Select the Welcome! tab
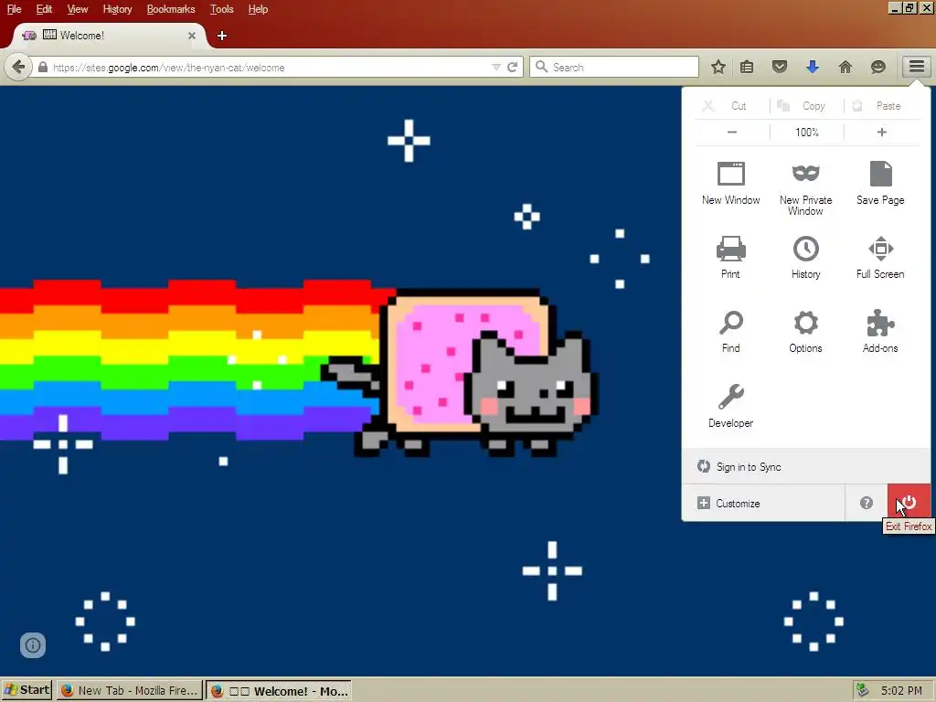 point(108,36)
